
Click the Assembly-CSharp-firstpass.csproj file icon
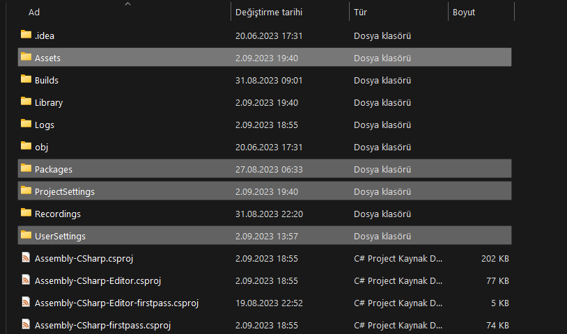click(x=26, y=325)
